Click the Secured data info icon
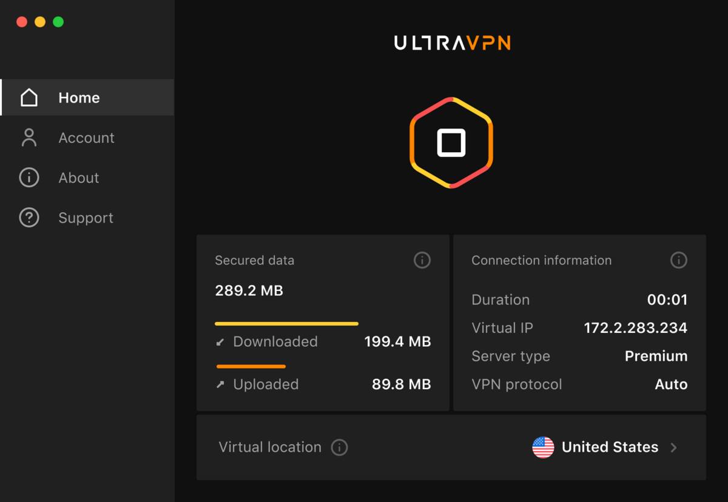Image resolution: width=728 pixels, height=502 pixels. click(x=422, y=260)
